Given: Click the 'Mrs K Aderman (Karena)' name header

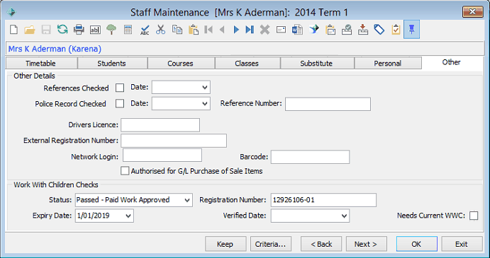Looking at the screenshot, I should click(55, 49).
